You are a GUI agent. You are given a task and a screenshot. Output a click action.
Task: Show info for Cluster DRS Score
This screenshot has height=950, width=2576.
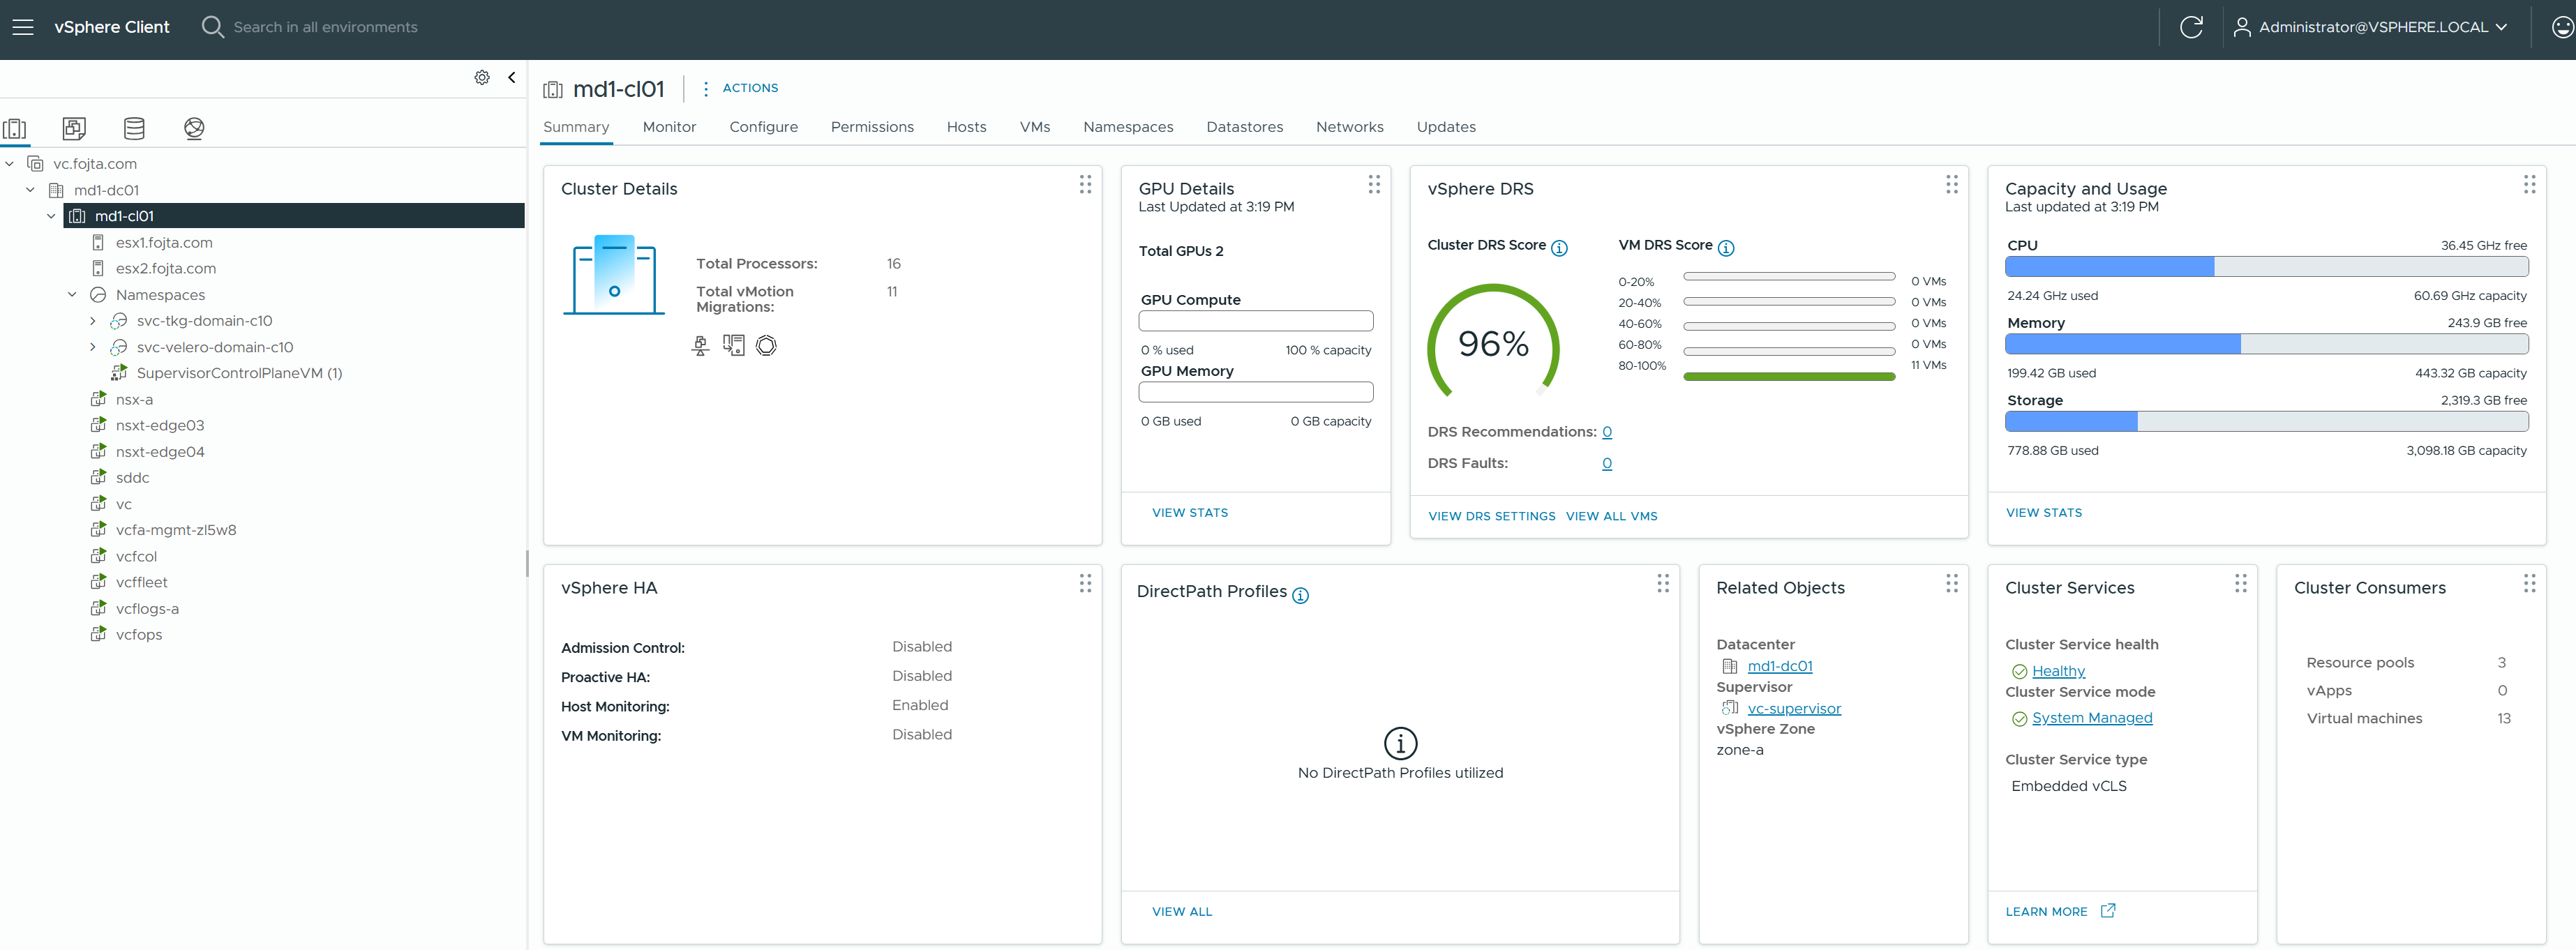(x=1559, y=248)
